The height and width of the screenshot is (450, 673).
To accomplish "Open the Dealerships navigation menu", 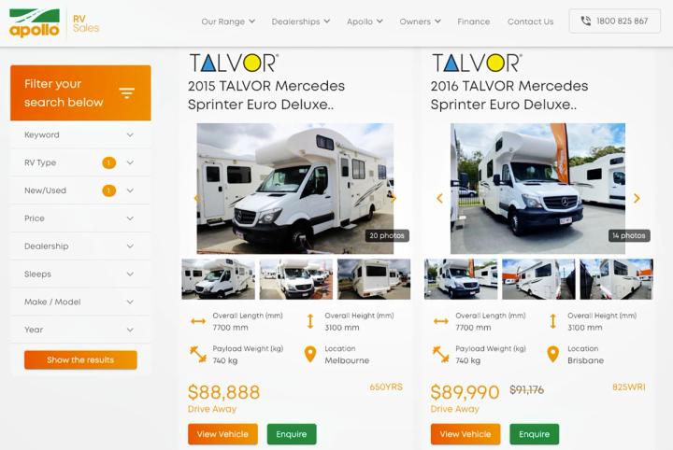I will [x=300, y=21].
